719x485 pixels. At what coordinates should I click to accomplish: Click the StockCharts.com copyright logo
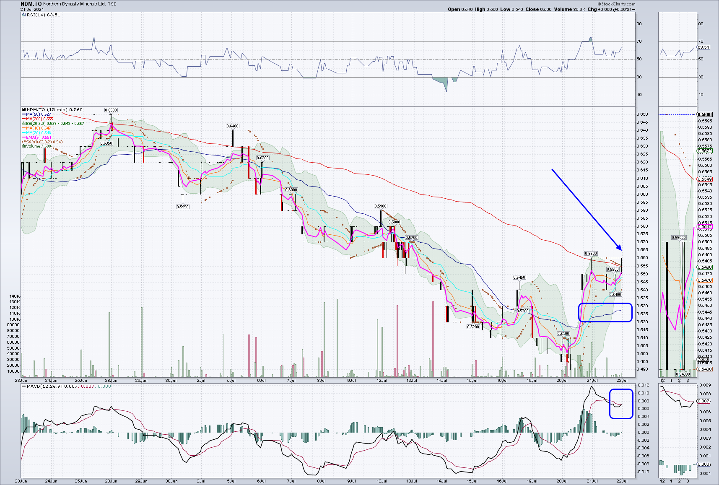[x=616, y=4]
